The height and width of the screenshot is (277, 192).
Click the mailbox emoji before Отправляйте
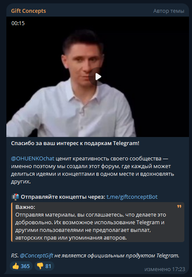pyautogui.click(x=15, y=197)
